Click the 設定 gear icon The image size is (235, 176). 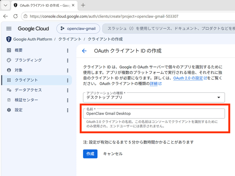coord(9,110)
